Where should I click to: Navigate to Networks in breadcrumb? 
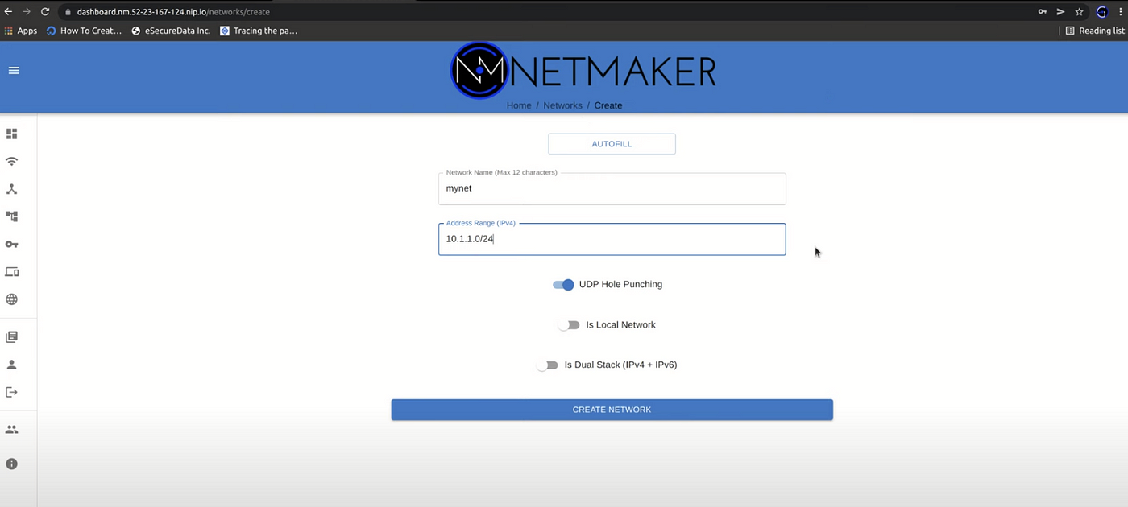click(x=562, y=105)
